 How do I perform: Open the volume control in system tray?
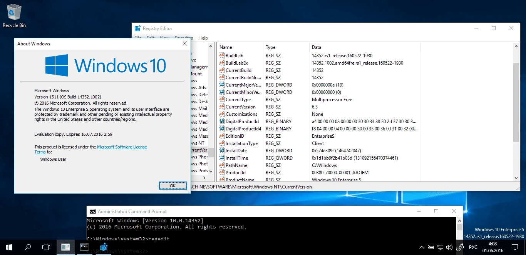[x=449, y=247]
